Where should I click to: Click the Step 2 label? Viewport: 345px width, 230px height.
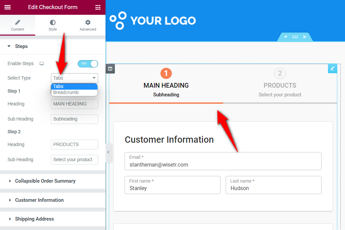tap(14, 132)
